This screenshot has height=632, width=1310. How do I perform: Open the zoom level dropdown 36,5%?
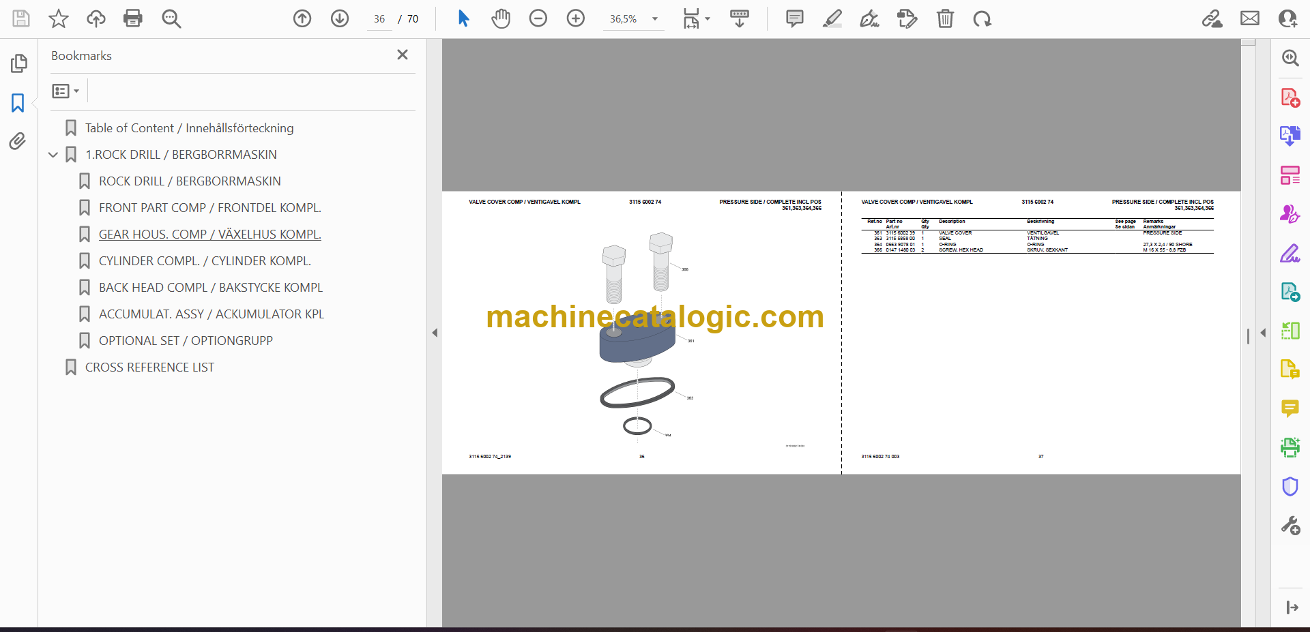pyautogui.click(x=634, y=19)
